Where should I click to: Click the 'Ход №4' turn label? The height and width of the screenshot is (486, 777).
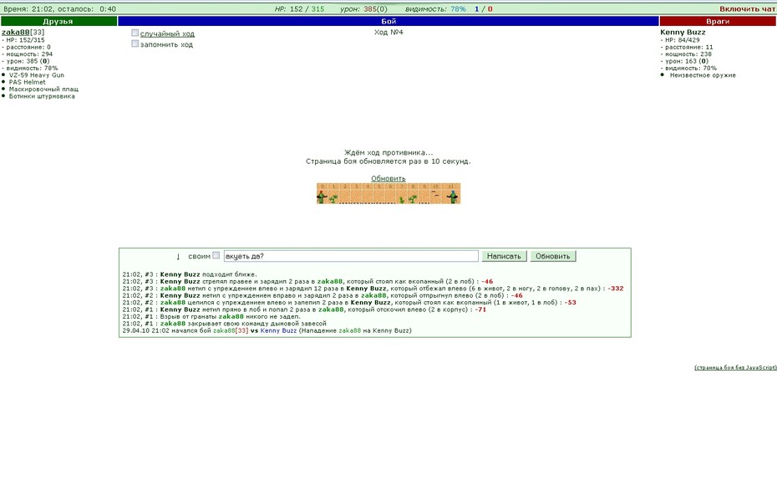coord(388,33)
